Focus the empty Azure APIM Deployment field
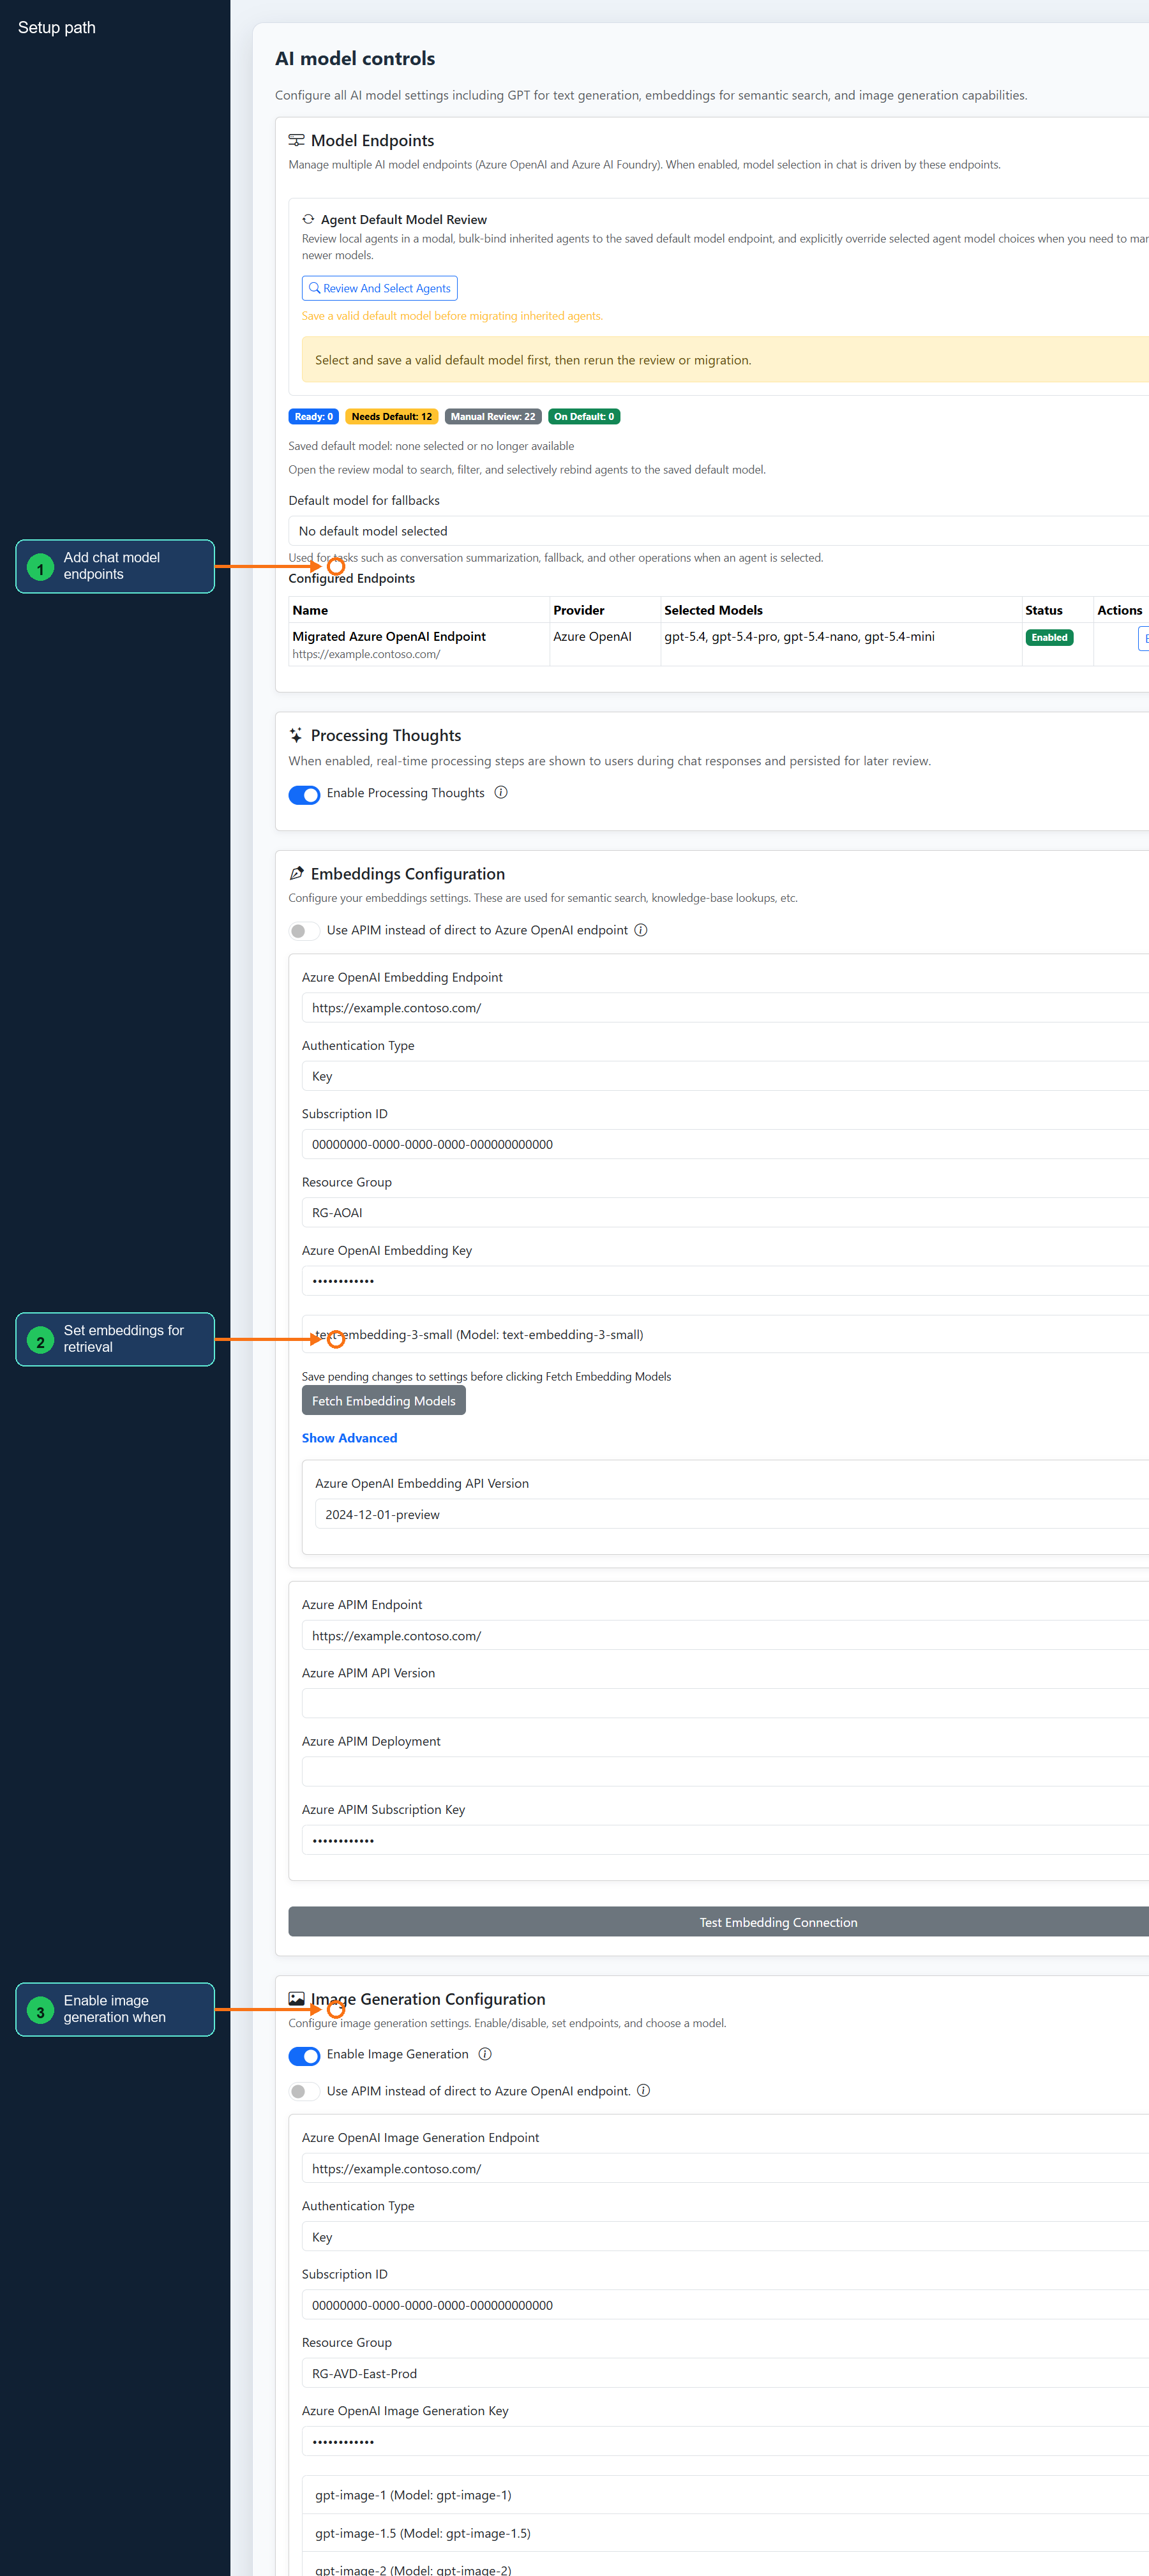The width and height of the screenshot is (1149, 2576). tap(725, 1772)
